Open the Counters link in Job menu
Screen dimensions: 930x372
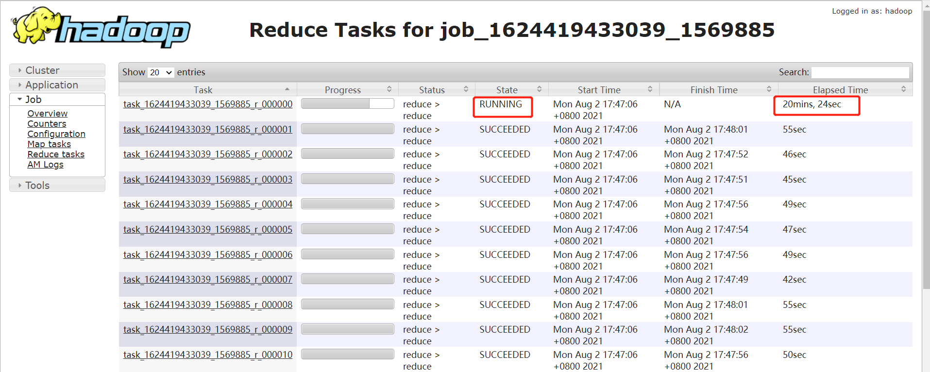click(47, 124)
